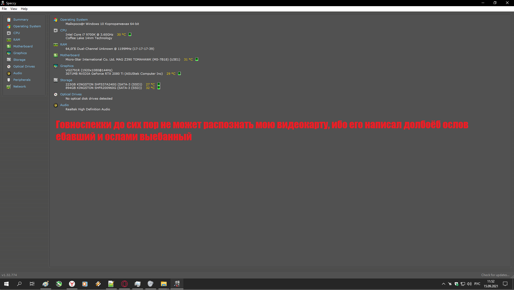Select the Audio speaker icon in sidebar
514x290 pixels.
(x=9, y=73)
